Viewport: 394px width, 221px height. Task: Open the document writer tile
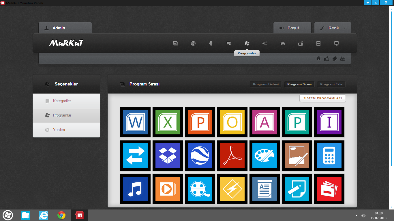click(264, 189)
